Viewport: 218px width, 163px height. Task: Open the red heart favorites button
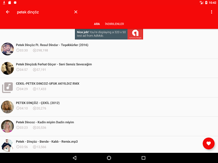(x=209, y=143)
